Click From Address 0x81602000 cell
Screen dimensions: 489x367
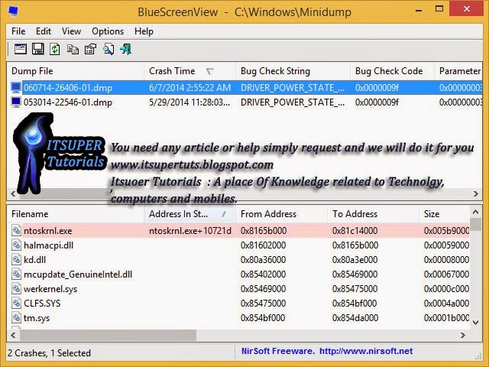click(263, 245)
